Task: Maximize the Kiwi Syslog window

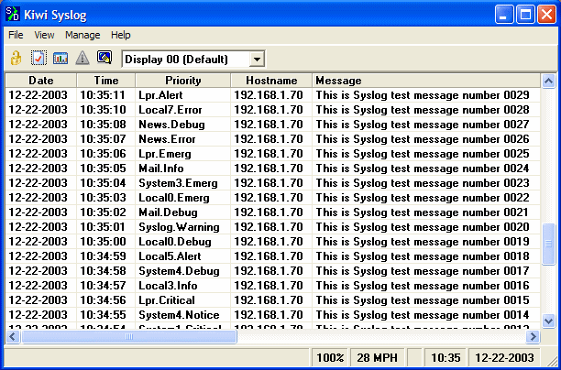Action: coord(525,15)
